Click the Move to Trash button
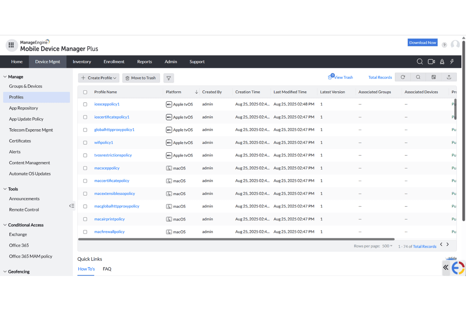466x311 pixels. (x=141, y=78)
